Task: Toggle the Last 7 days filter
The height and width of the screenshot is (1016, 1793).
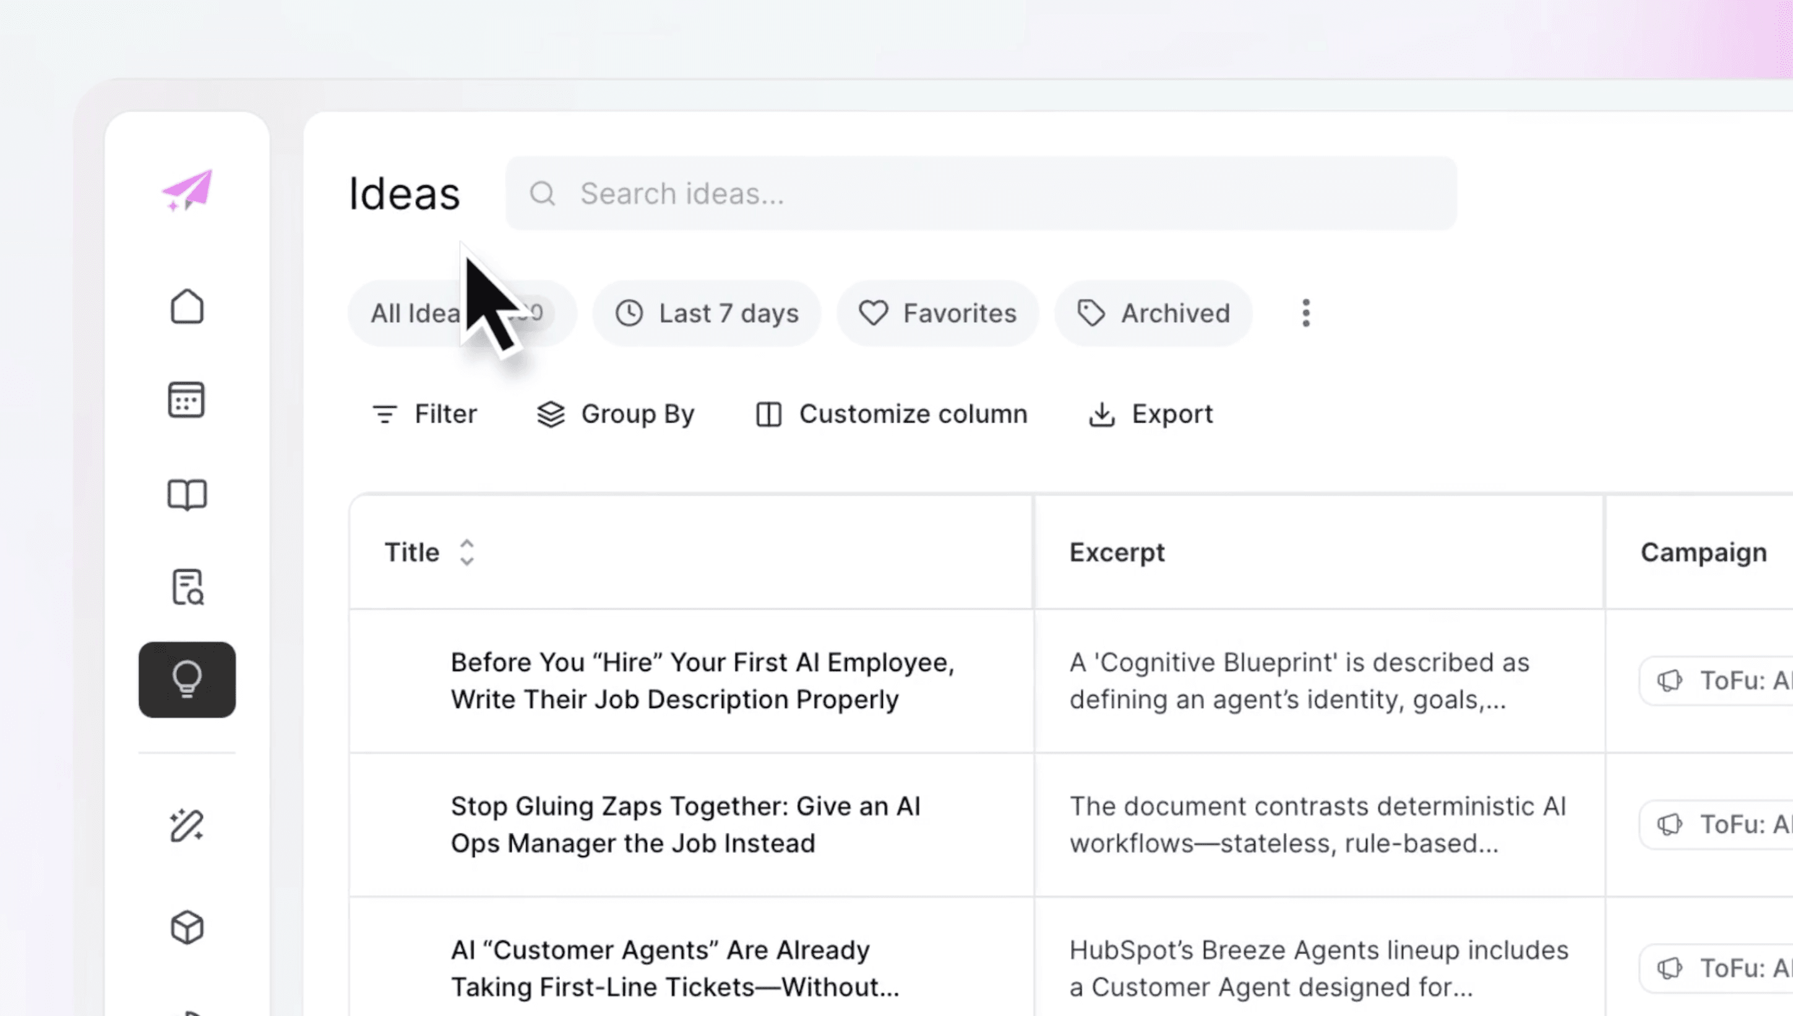Action: click(706, 313)
